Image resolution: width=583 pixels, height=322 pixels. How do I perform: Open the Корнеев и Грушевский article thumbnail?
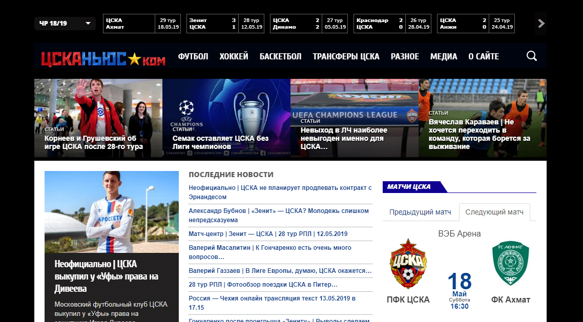tap(98, 118)
